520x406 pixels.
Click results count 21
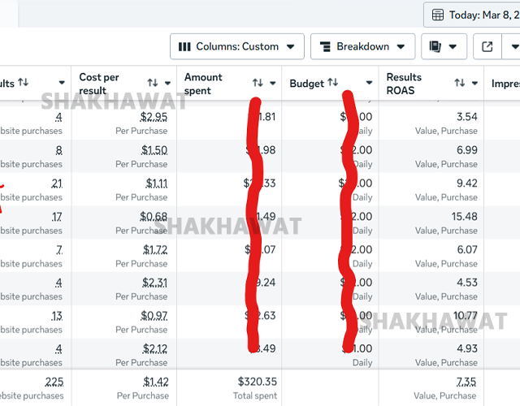(x=57, y=184)
